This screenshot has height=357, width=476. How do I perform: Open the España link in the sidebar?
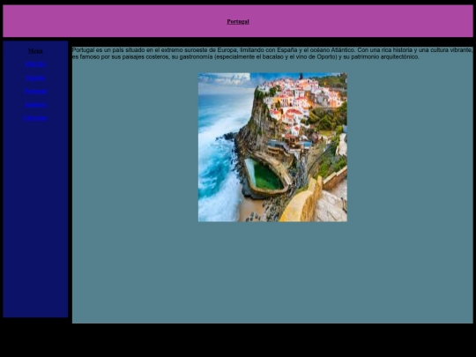click(x=35, y=78)
